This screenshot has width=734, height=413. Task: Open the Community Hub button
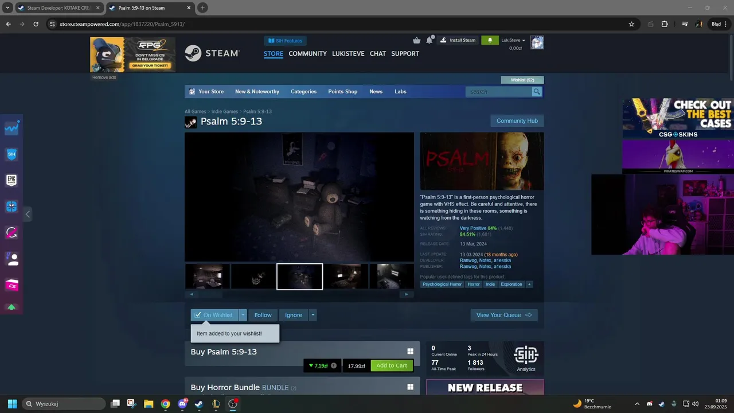pyautogui.click(x=517, y=121)
